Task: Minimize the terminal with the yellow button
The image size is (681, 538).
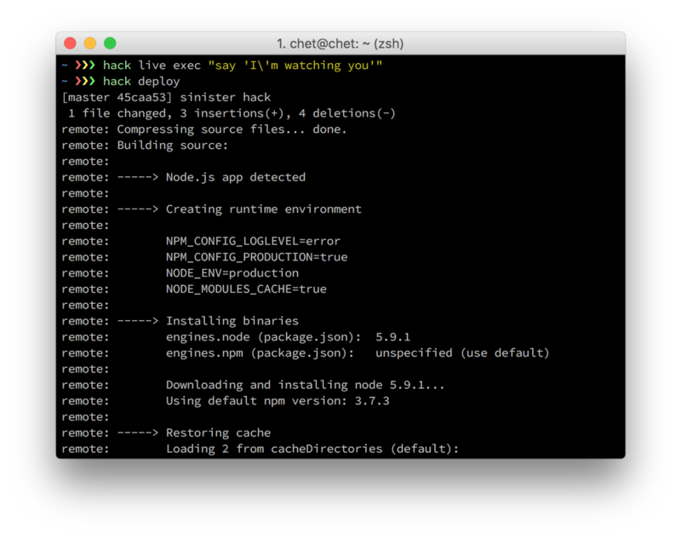Action: pyautogui.click(x=90, y=43)
